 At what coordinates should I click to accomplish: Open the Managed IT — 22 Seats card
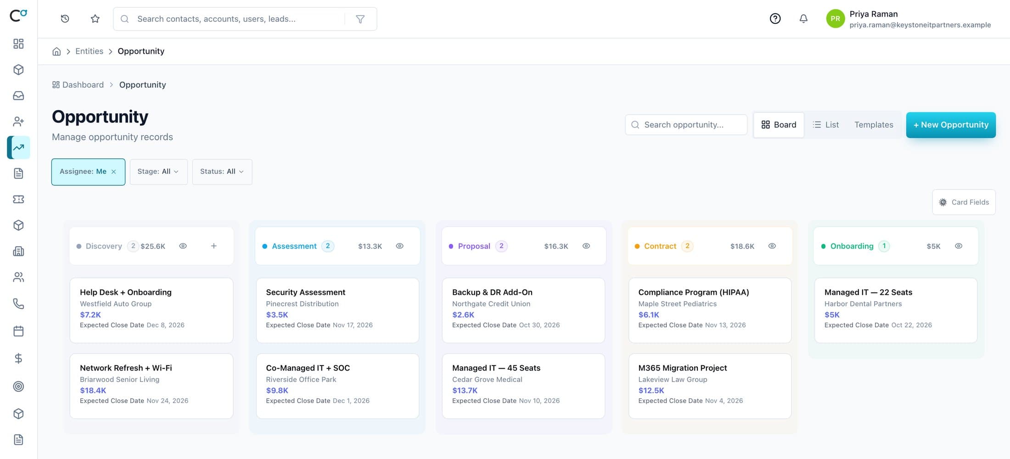(x=896, y=310)
